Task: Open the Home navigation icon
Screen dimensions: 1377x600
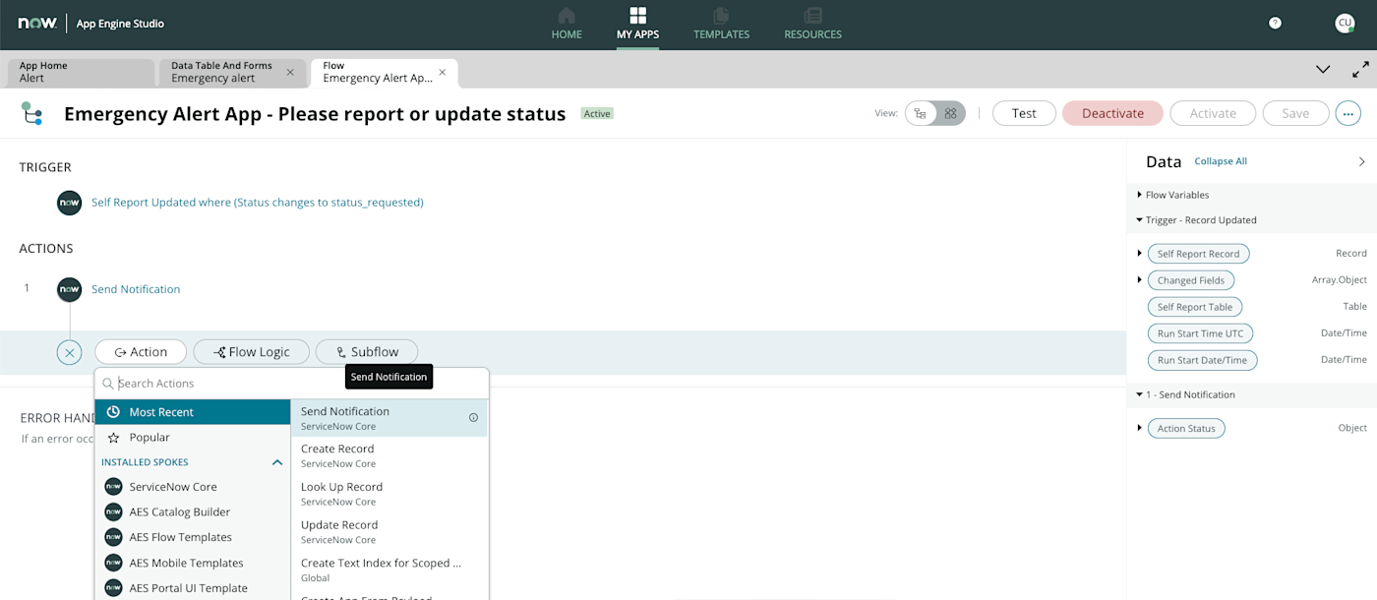Action: tap(567, 16)
